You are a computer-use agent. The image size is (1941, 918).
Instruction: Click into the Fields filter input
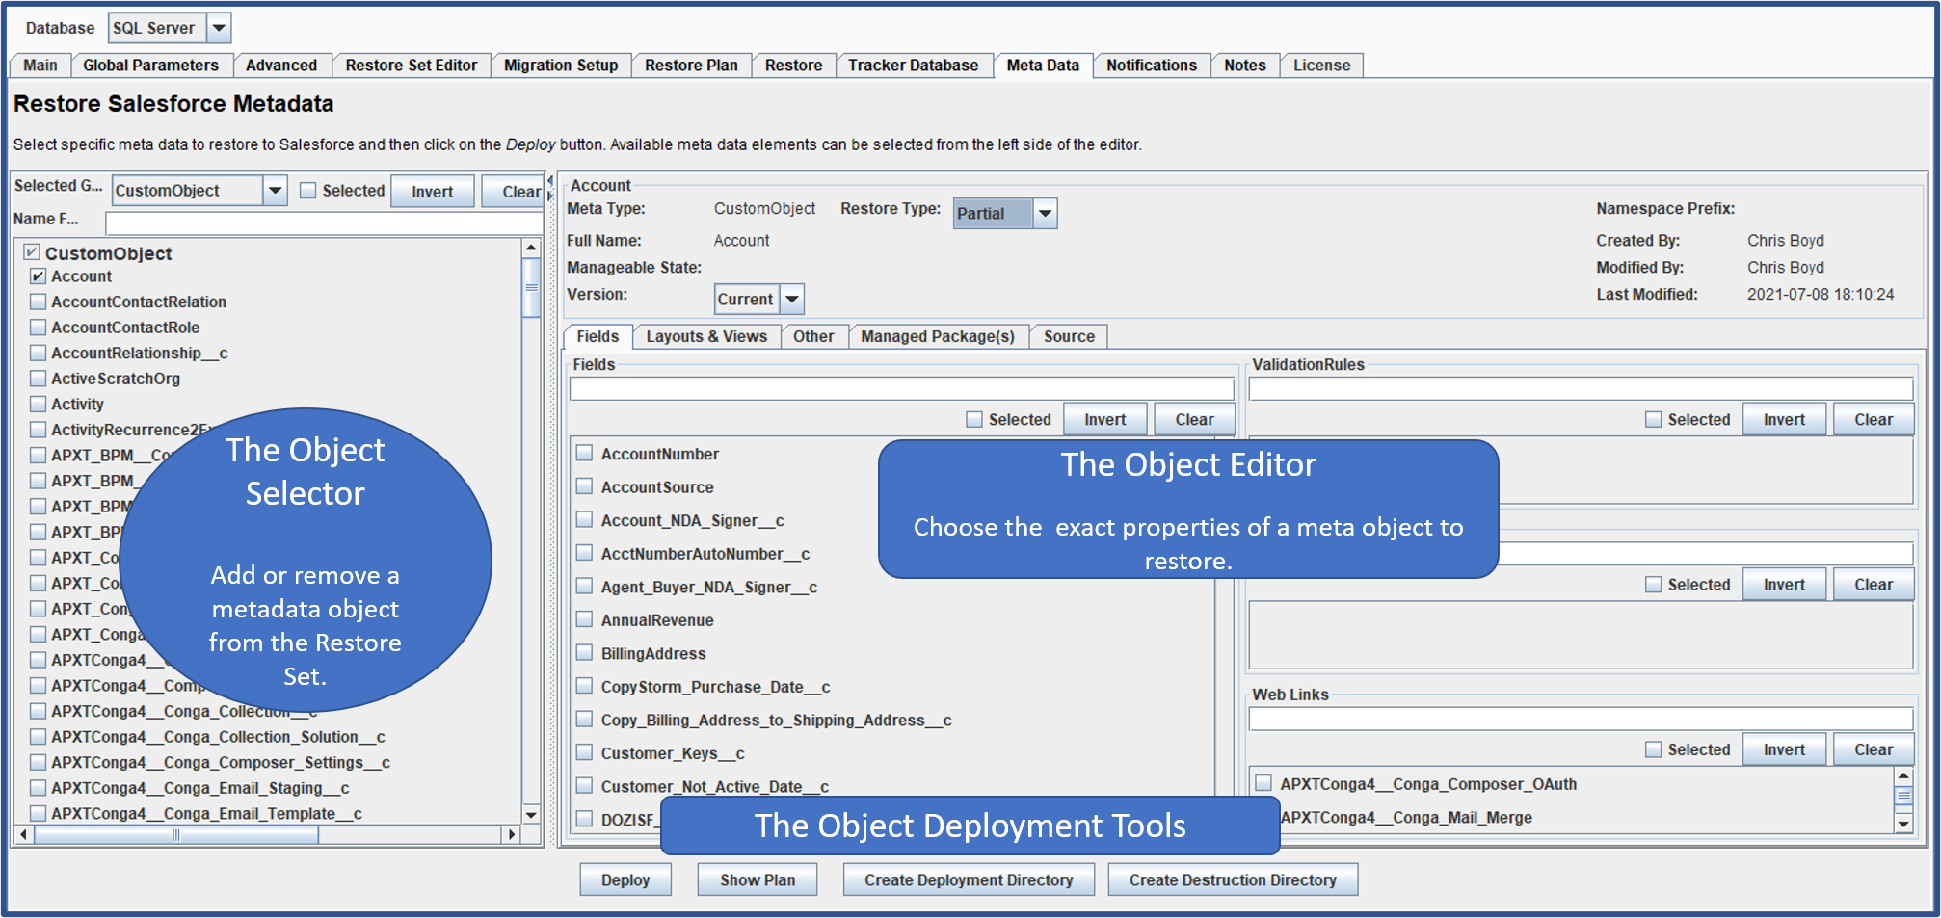click(x=902, y=388)
